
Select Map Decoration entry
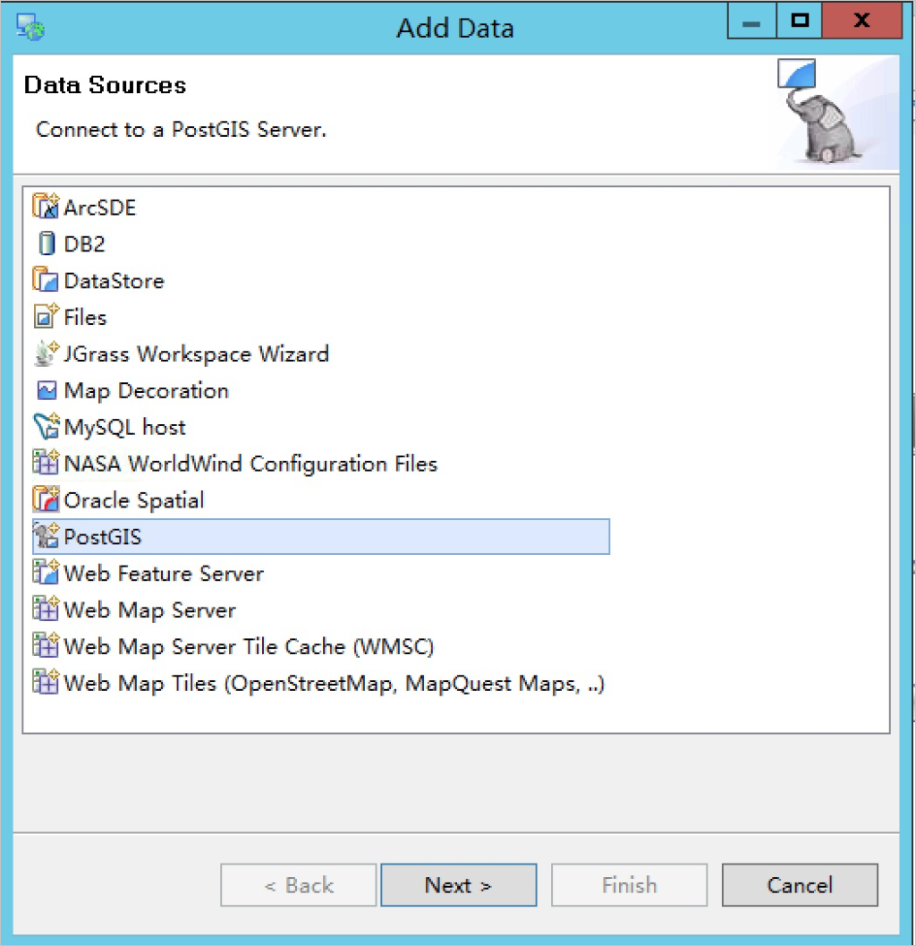coord(147,391)
